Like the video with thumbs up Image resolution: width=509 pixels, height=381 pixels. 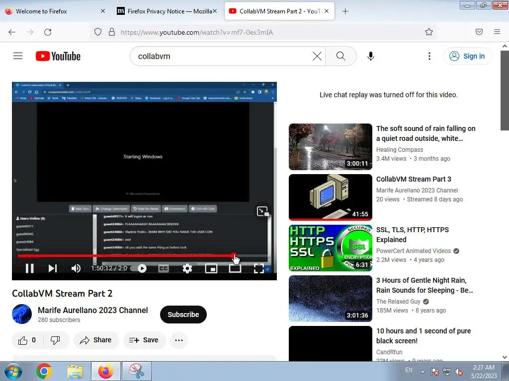click(27, 340)
